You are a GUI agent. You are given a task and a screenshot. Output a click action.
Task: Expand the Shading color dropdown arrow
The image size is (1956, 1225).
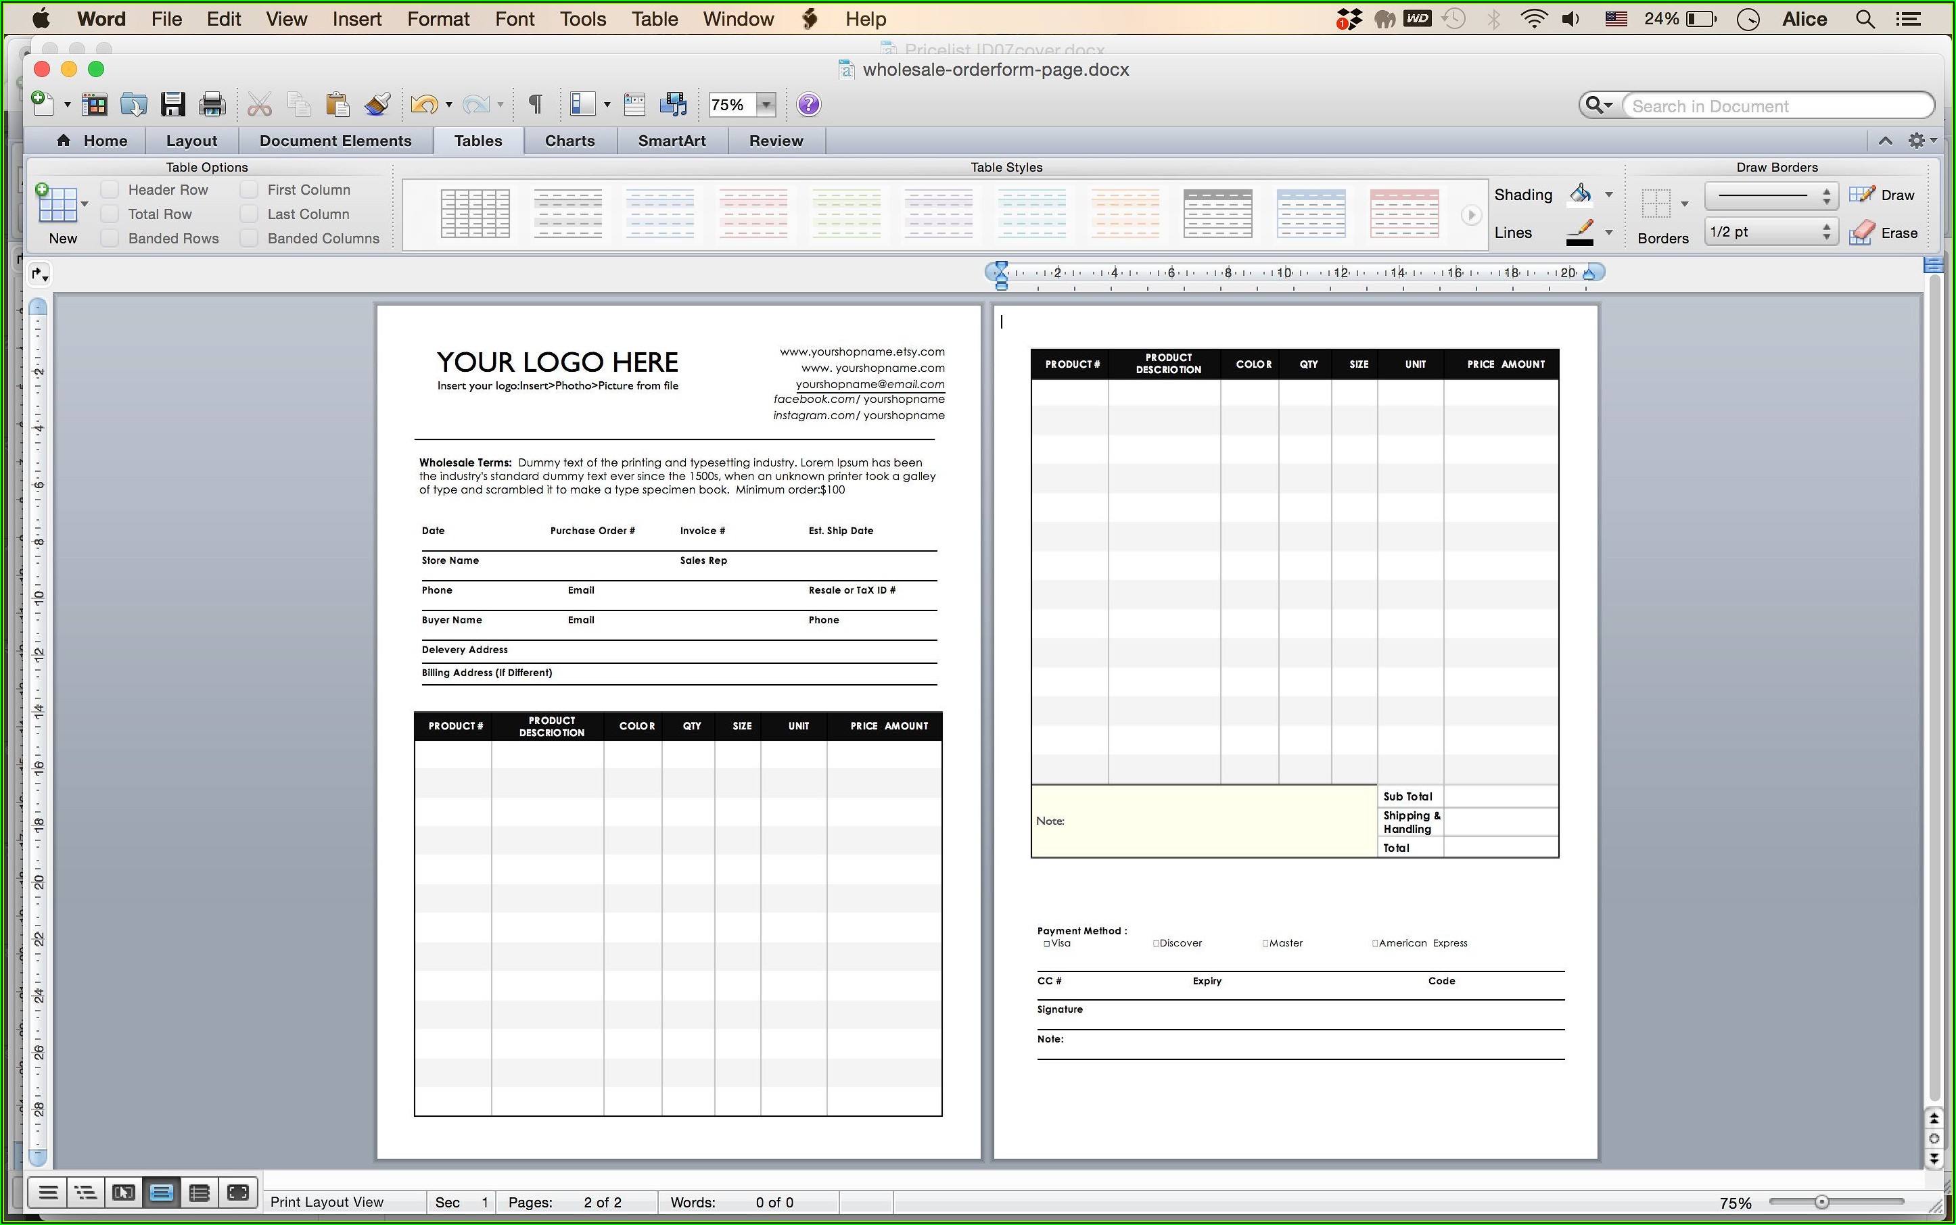click(x=1609, y=195)
